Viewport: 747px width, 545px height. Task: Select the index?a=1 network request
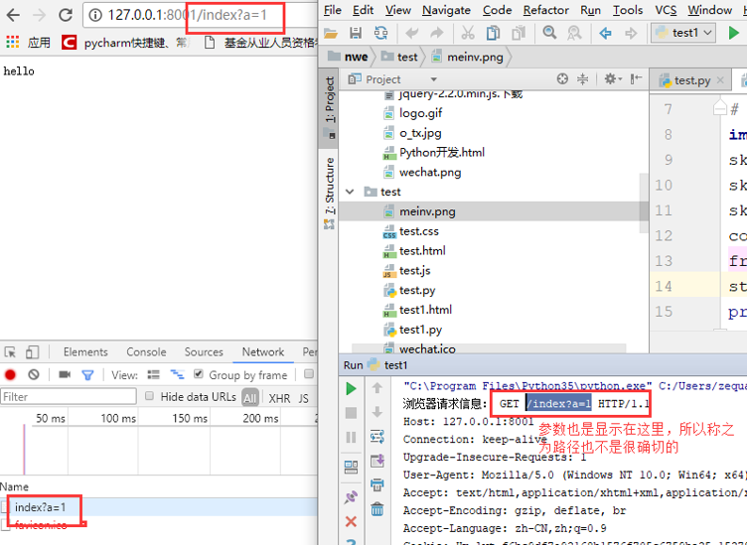pos(40,507)
